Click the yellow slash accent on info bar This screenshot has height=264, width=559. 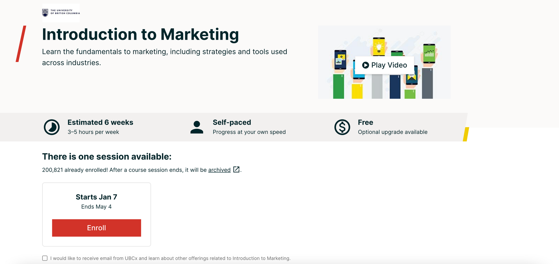click(x=466, y=134)
